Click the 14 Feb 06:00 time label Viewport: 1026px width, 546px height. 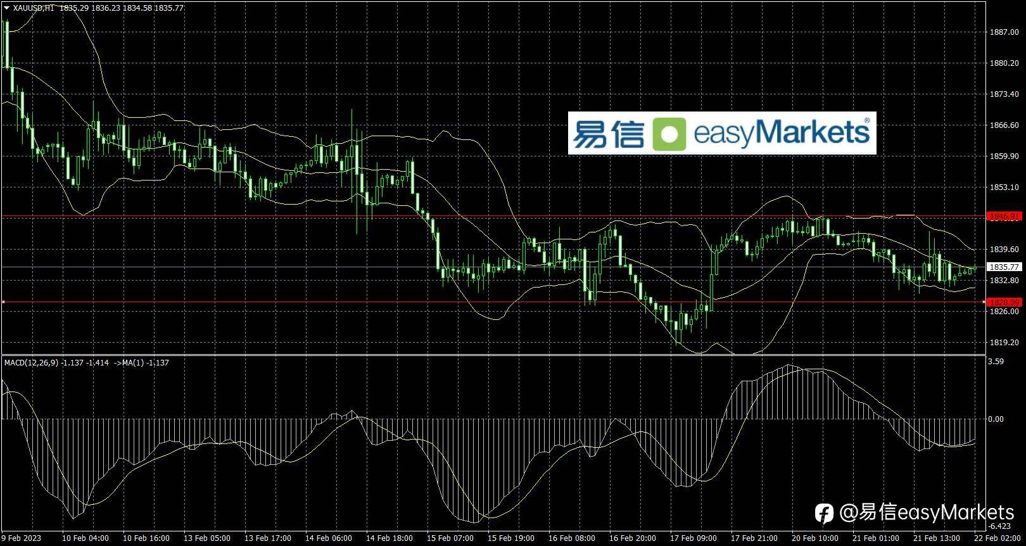pos(329,538)
